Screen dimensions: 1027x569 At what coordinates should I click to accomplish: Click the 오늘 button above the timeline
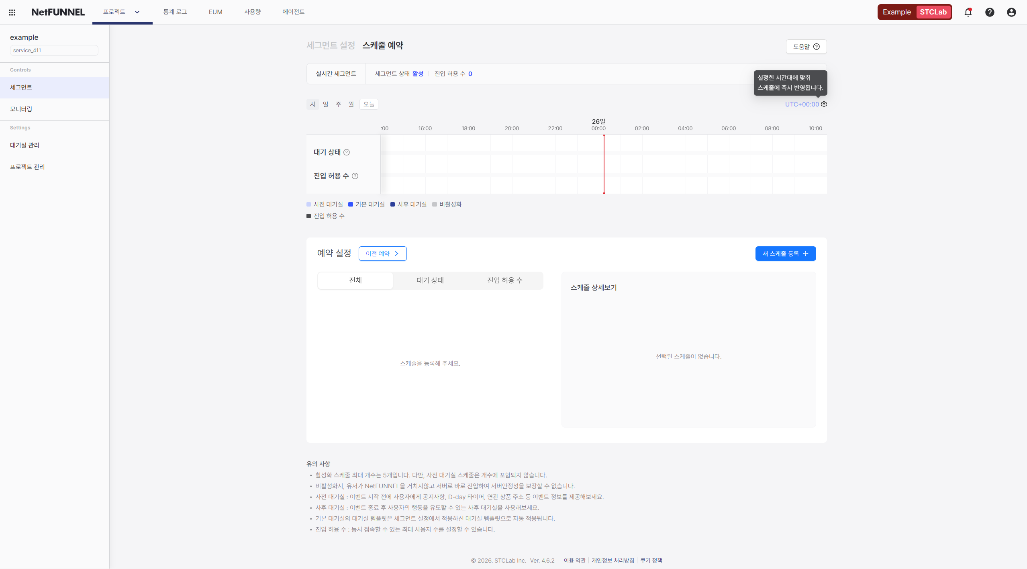click(x=368, y=104)
